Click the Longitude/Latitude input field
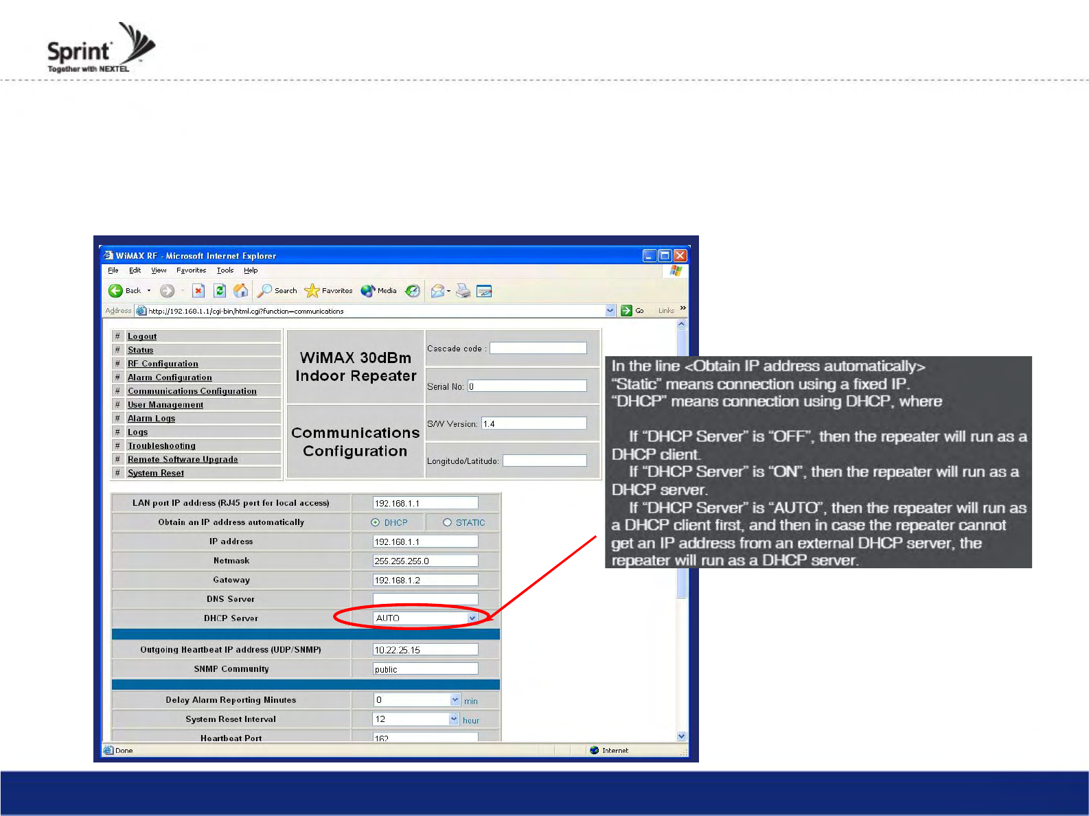1089x816 pixels. [545, 461]
